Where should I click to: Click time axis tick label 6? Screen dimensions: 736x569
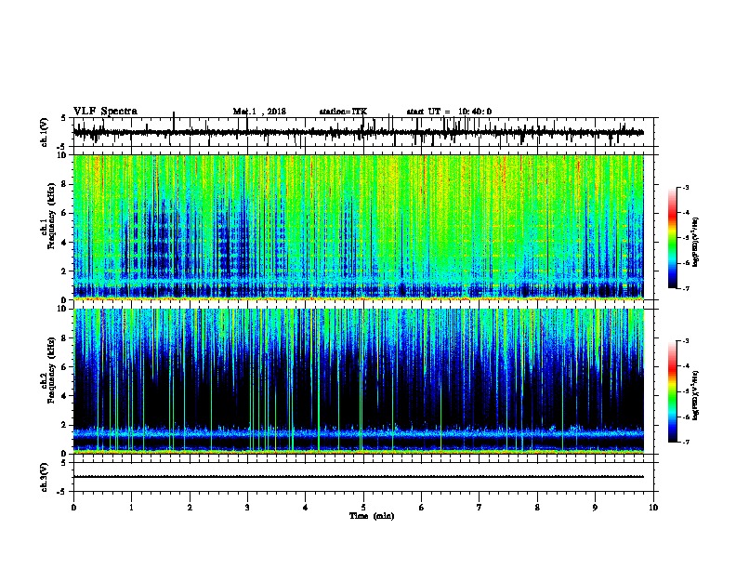tap(422, 508)
